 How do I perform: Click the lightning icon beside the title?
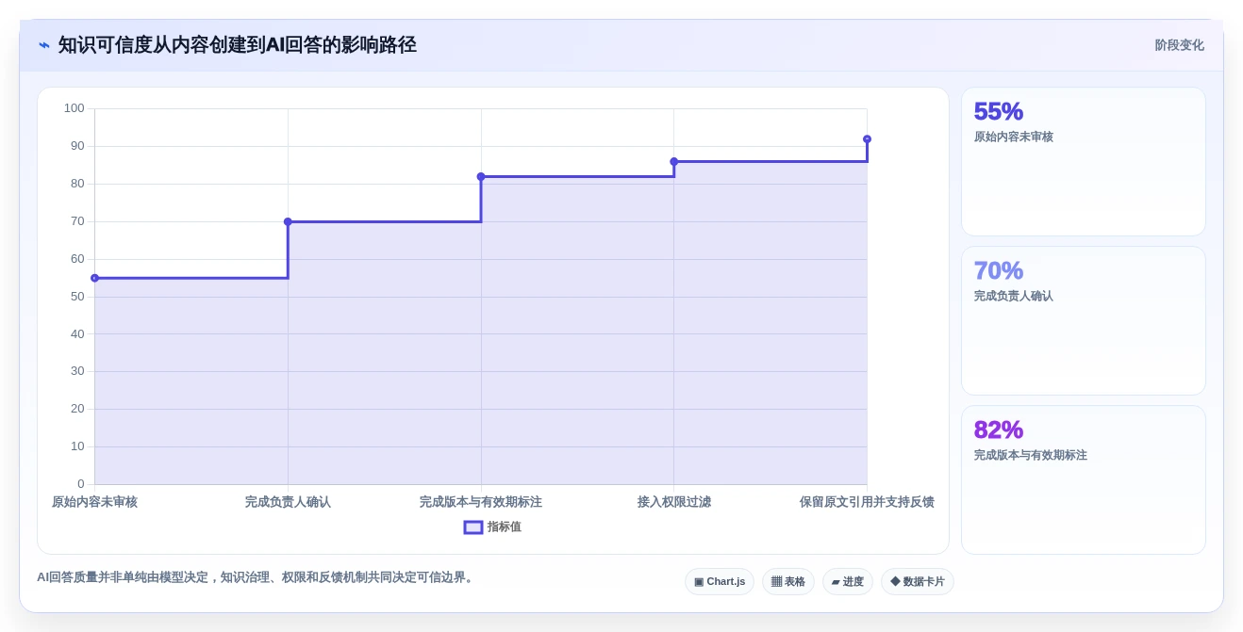[44, 45]
